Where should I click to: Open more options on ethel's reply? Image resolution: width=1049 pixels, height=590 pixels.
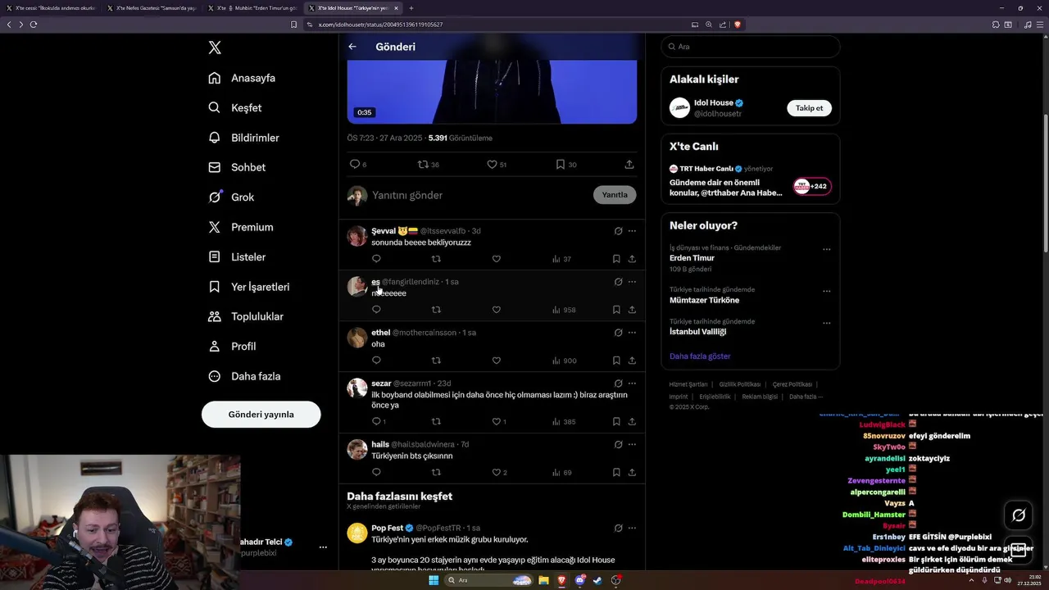pos(632,333)
